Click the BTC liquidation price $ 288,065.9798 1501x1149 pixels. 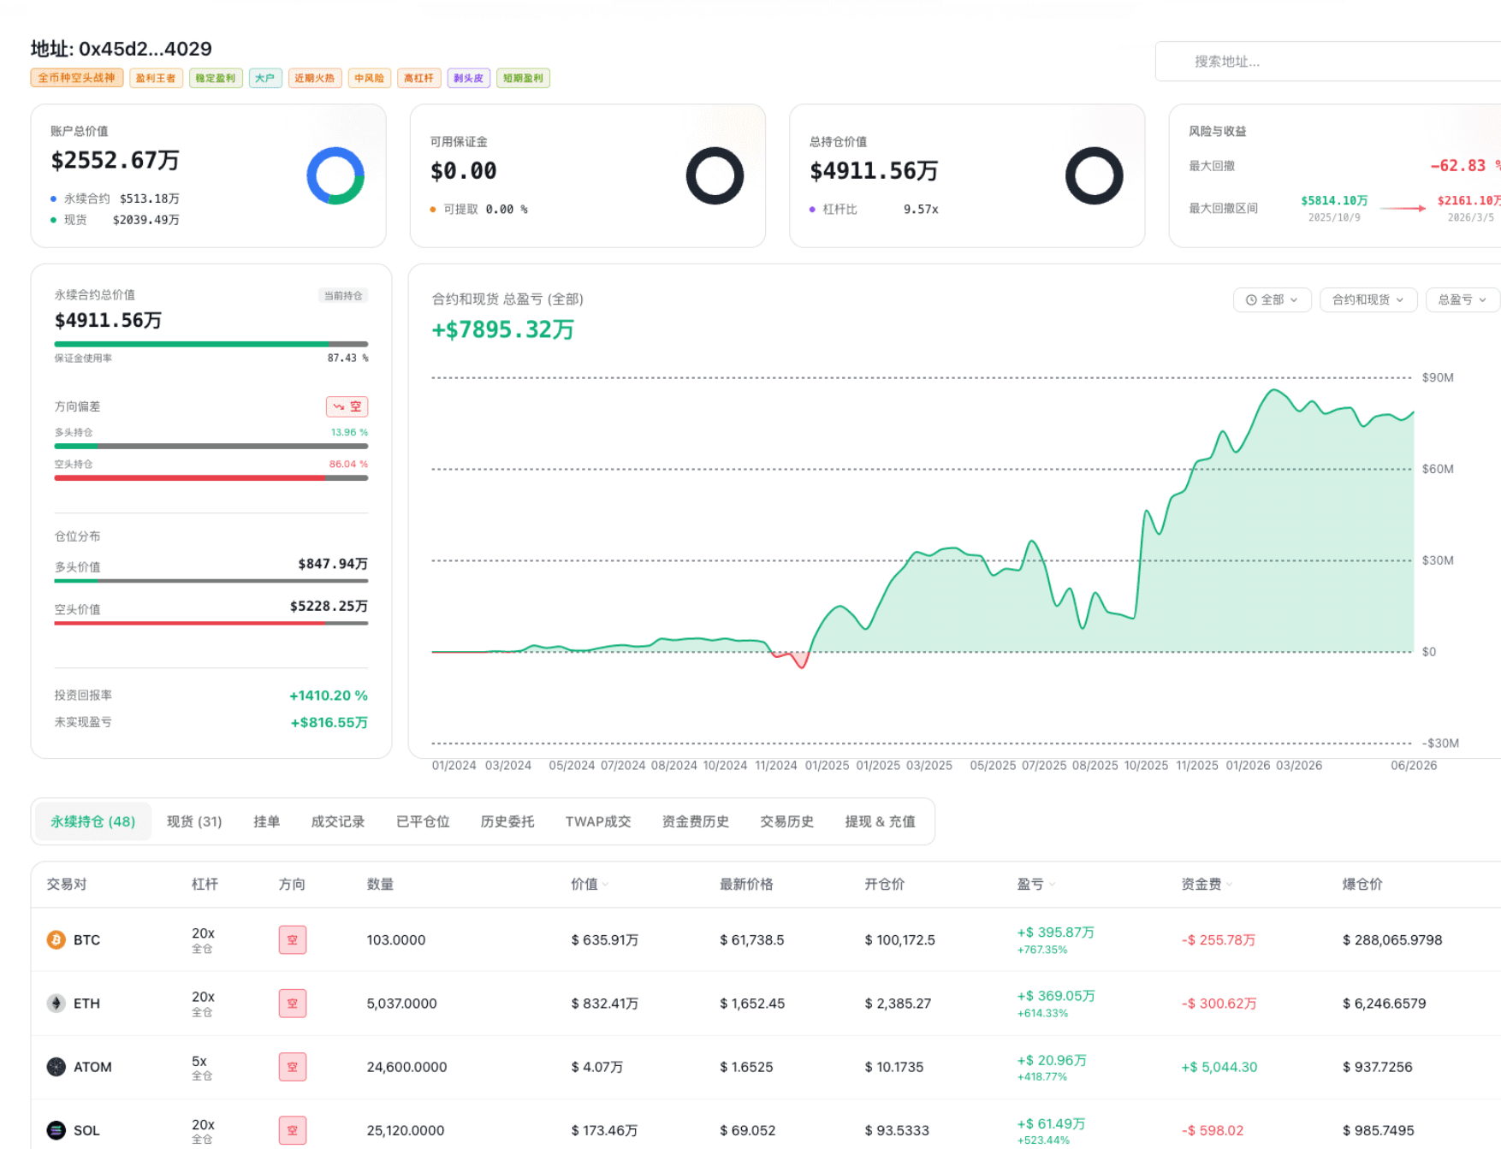click(1392, 939)
